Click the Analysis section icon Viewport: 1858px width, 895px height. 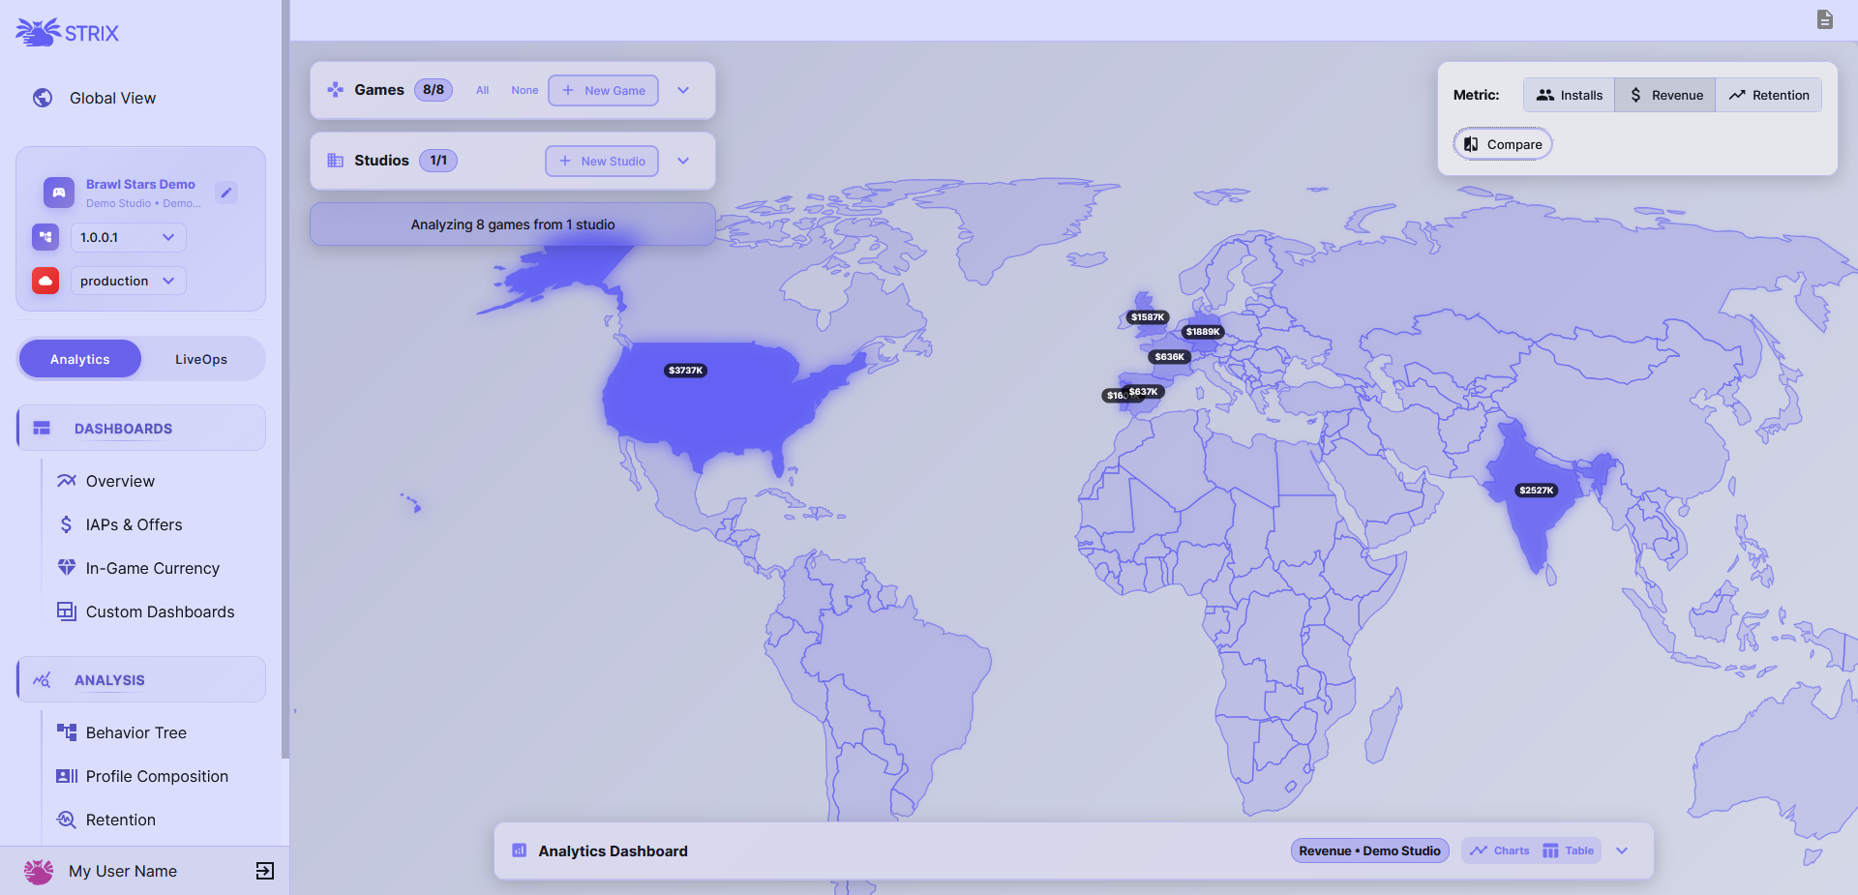point(42,680)
